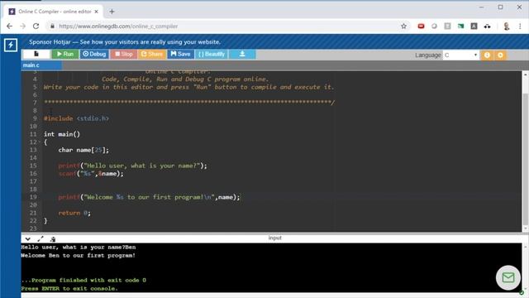Expand console to fullscreen with arrows icon
529x298 pixels.
click(x=41, y=239)
